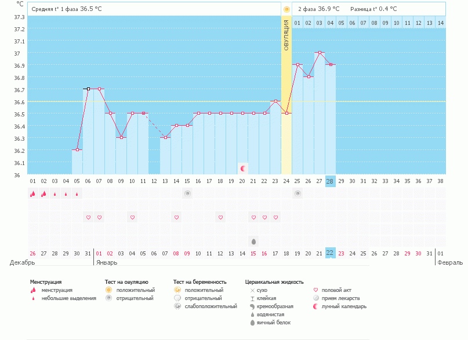Click second-phase day 04 header cell
Image resolution: width=468 pixels, height=340 pixels.
(x=330, y=23)
